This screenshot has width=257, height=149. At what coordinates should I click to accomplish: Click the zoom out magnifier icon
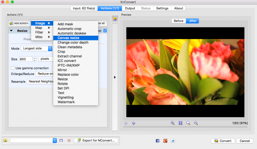click(196, 123)
